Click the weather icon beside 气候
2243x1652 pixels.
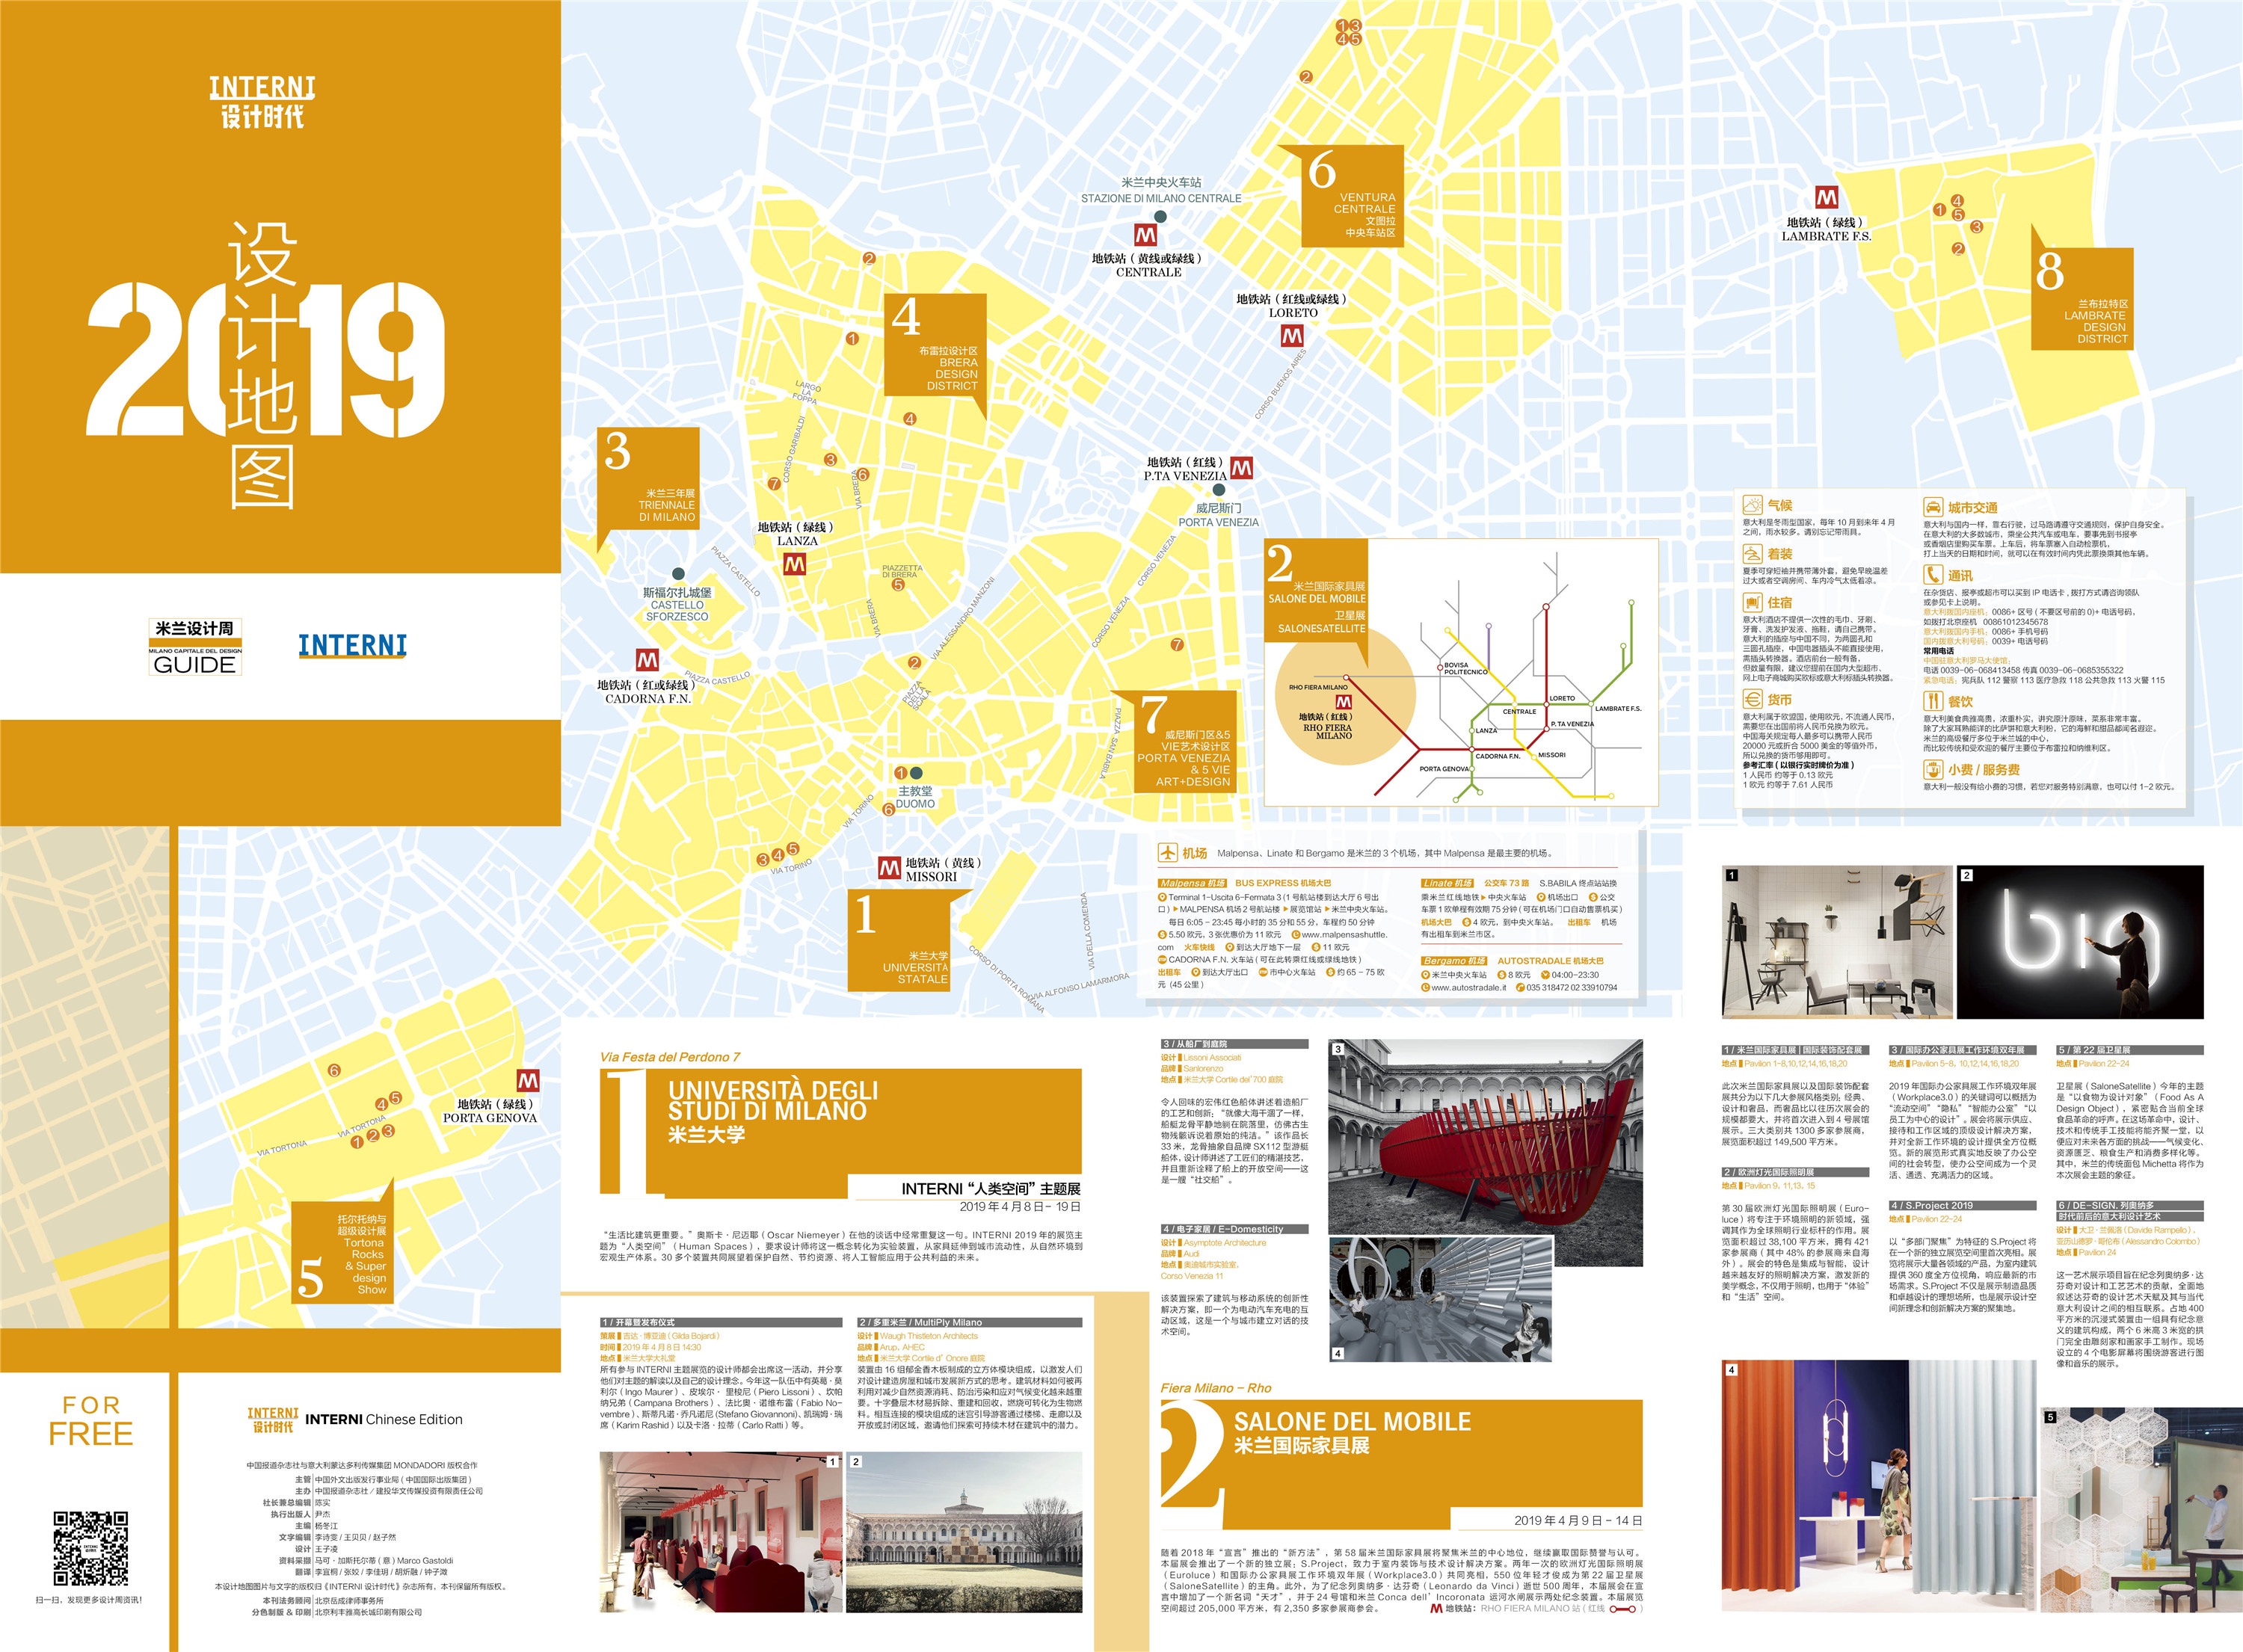coord(1752,505)
